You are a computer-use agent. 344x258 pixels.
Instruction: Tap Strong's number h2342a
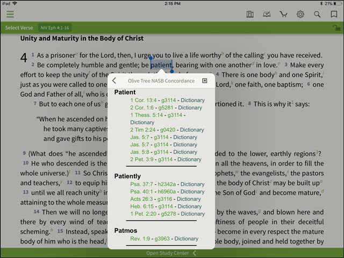tap(167, 184)
